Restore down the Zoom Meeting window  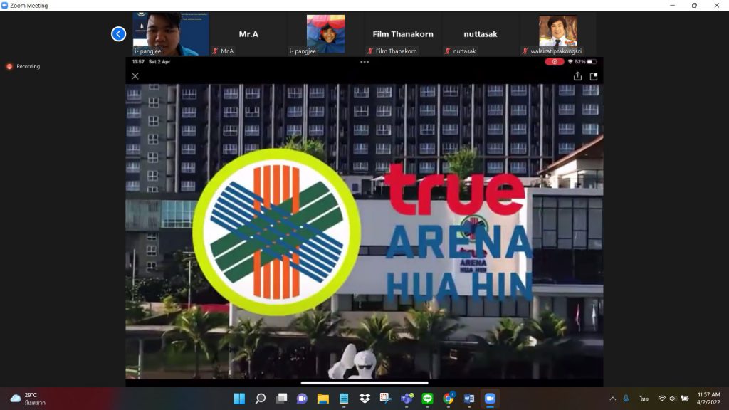(x=695, y=6)
